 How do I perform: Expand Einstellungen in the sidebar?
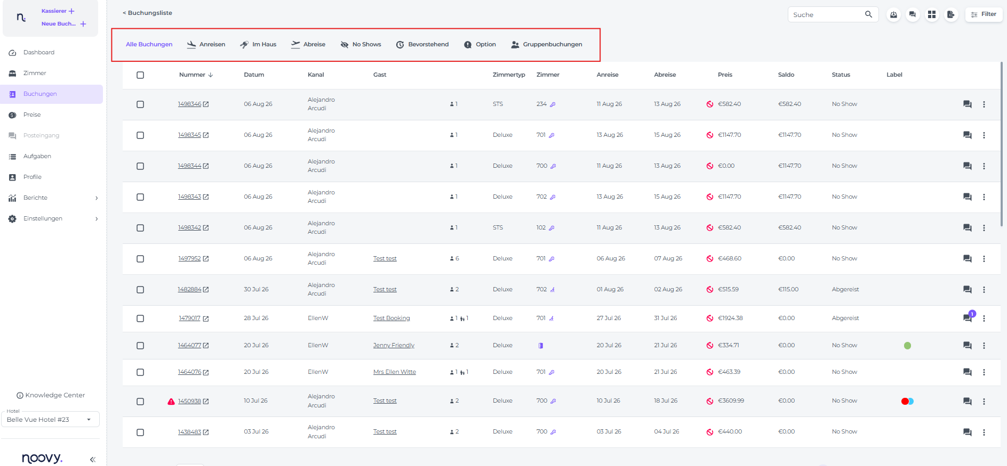point(97,219)
